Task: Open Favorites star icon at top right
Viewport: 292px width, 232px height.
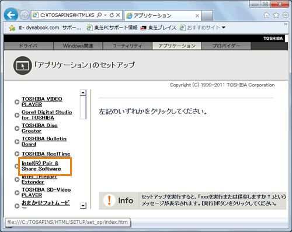Action: pyautogui.click(x=276, y=15)
